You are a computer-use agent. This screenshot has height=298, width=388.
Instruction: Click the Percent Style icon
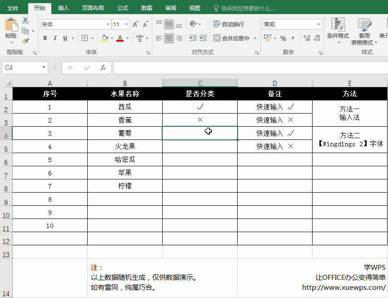tap(283, 39)
